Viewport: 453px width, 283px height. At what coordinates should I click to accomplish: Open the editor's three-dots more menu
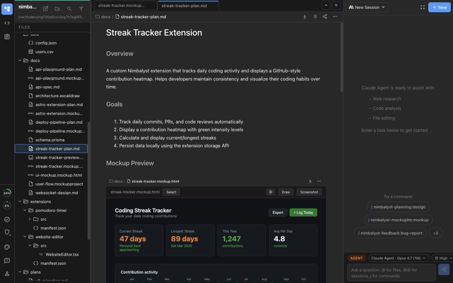tap(335, 17)
